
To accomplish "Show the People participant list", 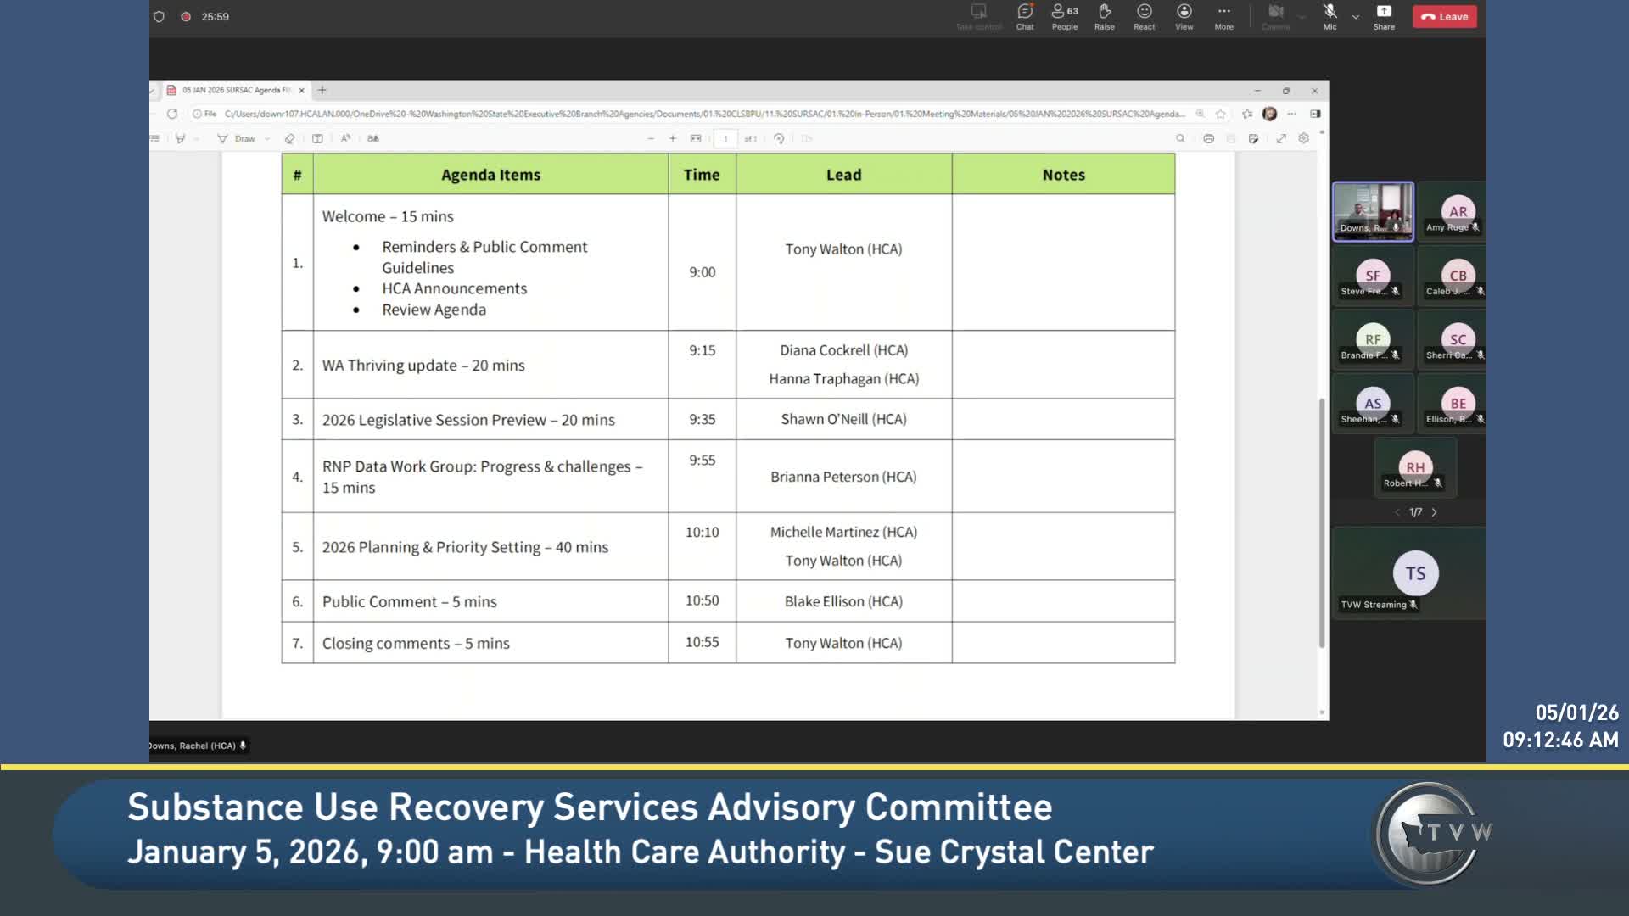I will tap(1064, 16).
